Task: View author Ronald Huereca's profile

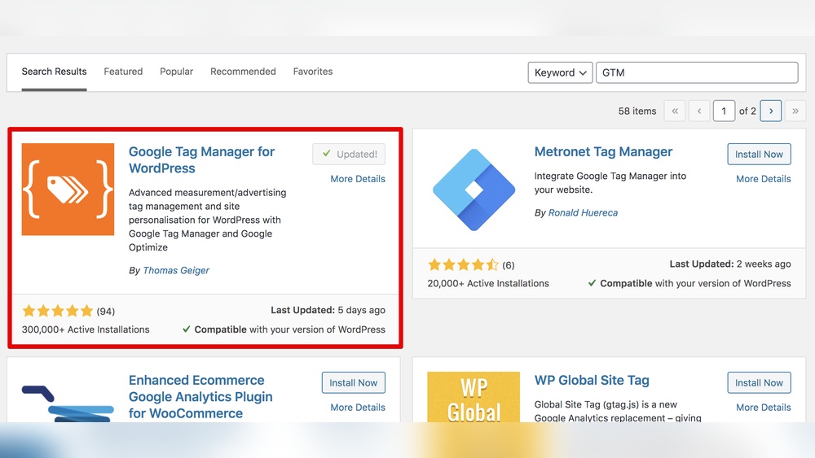Action: (x=584, y=212)
